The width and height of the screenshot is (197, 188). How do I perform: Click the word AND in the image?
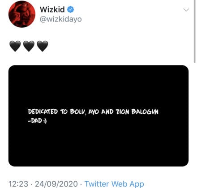pos(107,111)
